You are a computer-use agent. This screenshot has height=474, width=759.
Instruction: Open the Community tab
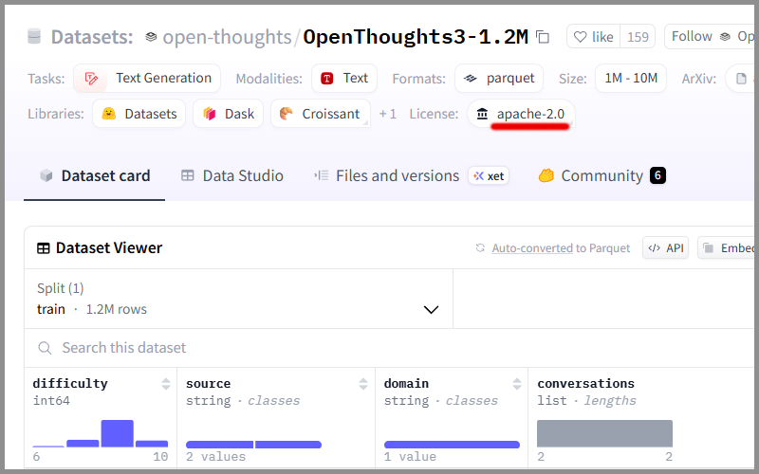[x=602, y=176]
